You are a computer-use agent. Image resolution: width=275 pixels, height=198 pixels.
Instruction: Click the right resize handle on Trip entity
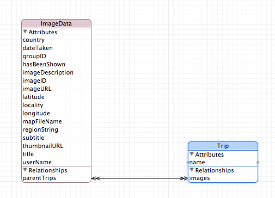click(258, 162)
